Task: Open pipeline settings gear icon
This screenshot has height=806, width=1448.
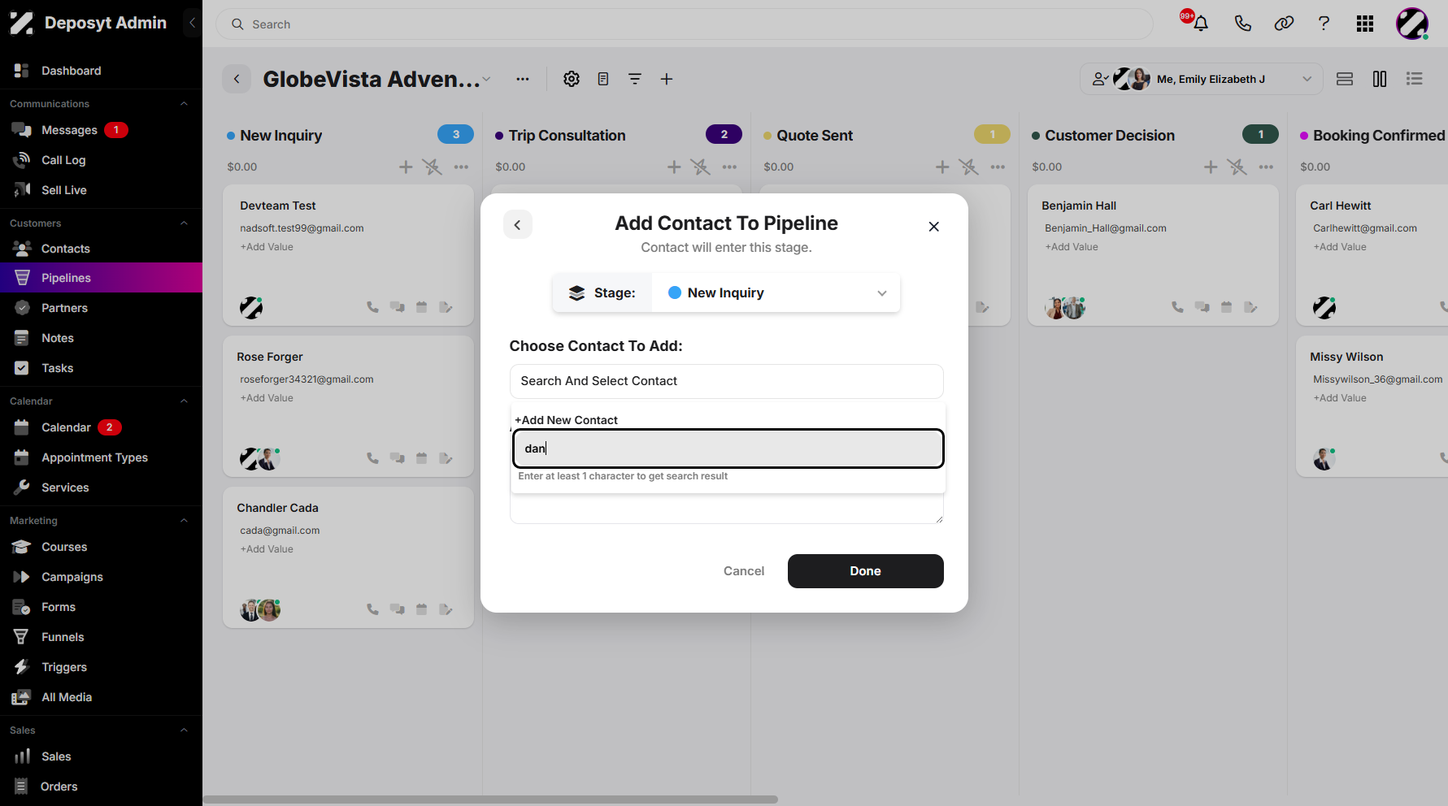Action: click(x=572, y=79)
